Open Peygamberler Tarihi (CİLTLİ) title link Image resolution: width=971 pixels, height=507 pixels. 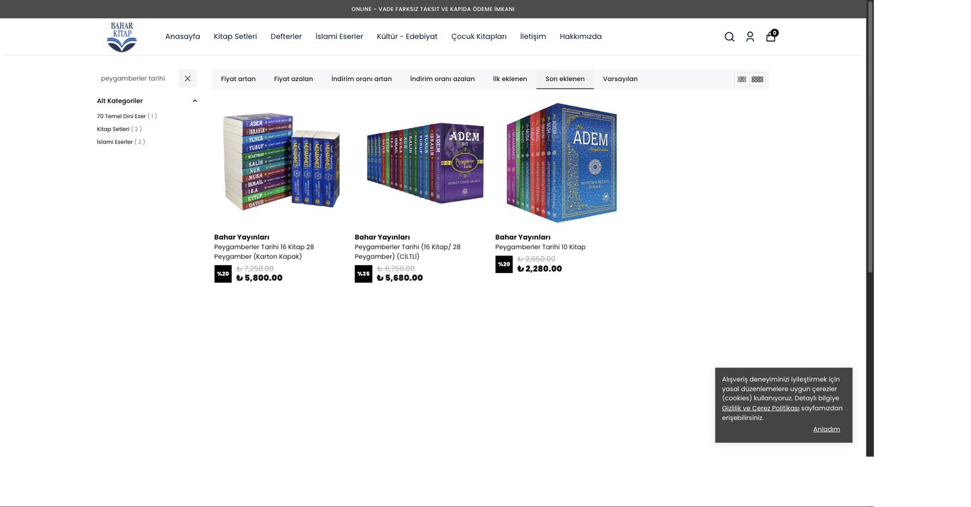407,251
